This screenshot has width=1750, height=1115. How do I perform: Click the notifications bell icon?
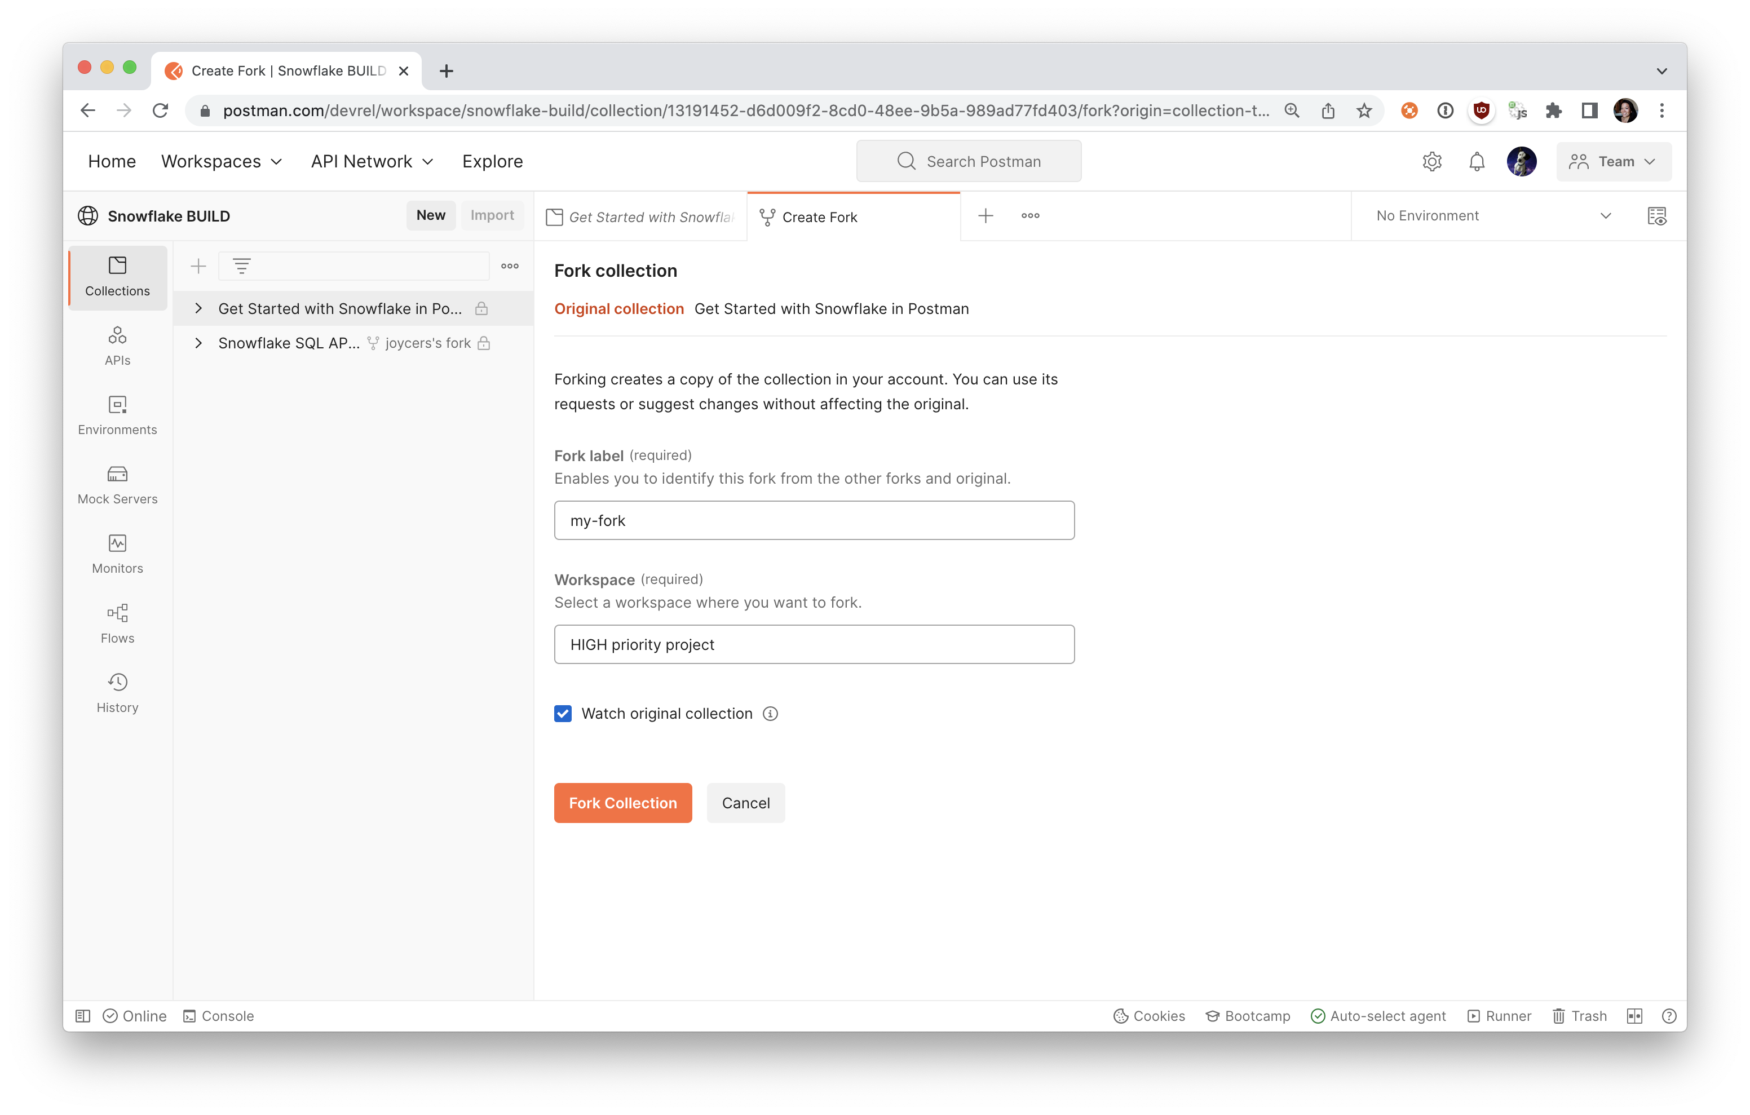(1476, 161)
